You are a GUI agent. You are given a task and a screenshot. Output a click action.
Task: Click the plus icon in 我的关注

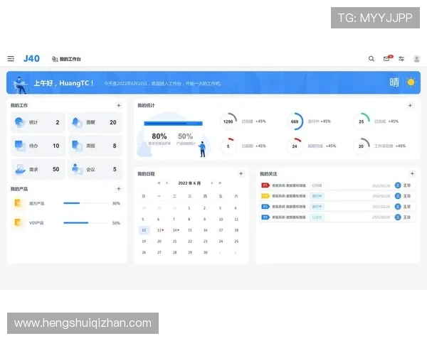pos(411,173)
